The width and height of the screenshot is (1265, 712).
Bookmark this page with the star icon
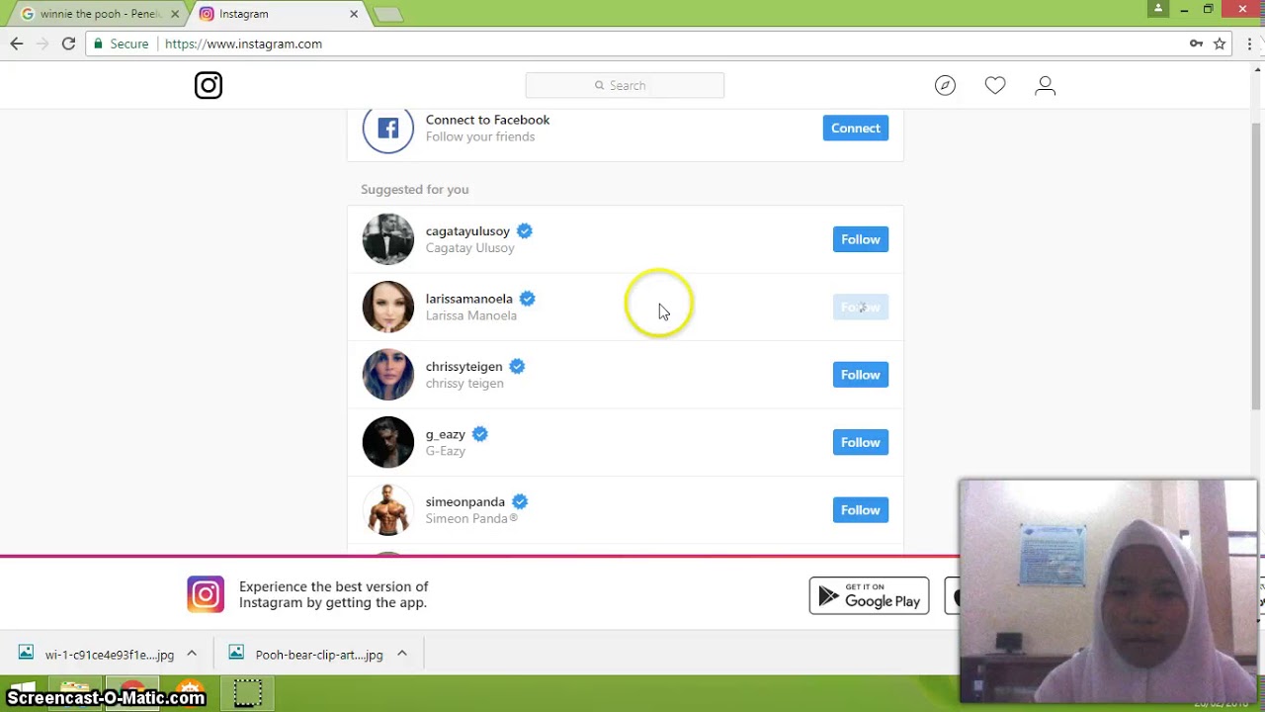pyautogui.click(x=1220, y=44)
